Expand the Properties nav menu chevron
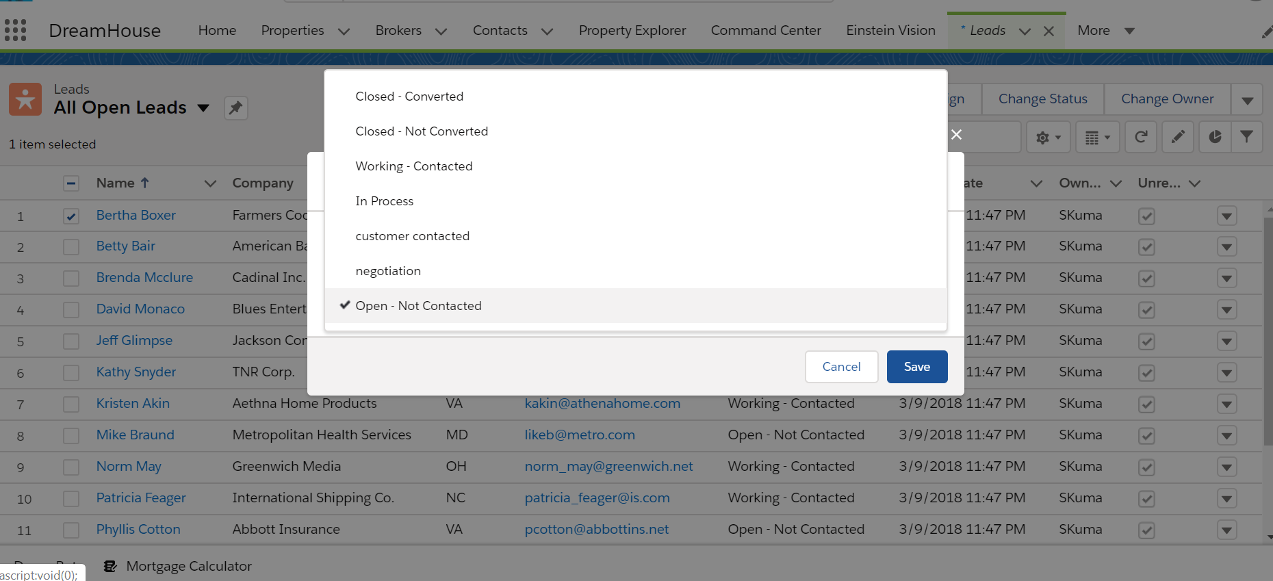The width and height of the screenshot is (1273, 581). pyautogui.click(x=344, y=31)
